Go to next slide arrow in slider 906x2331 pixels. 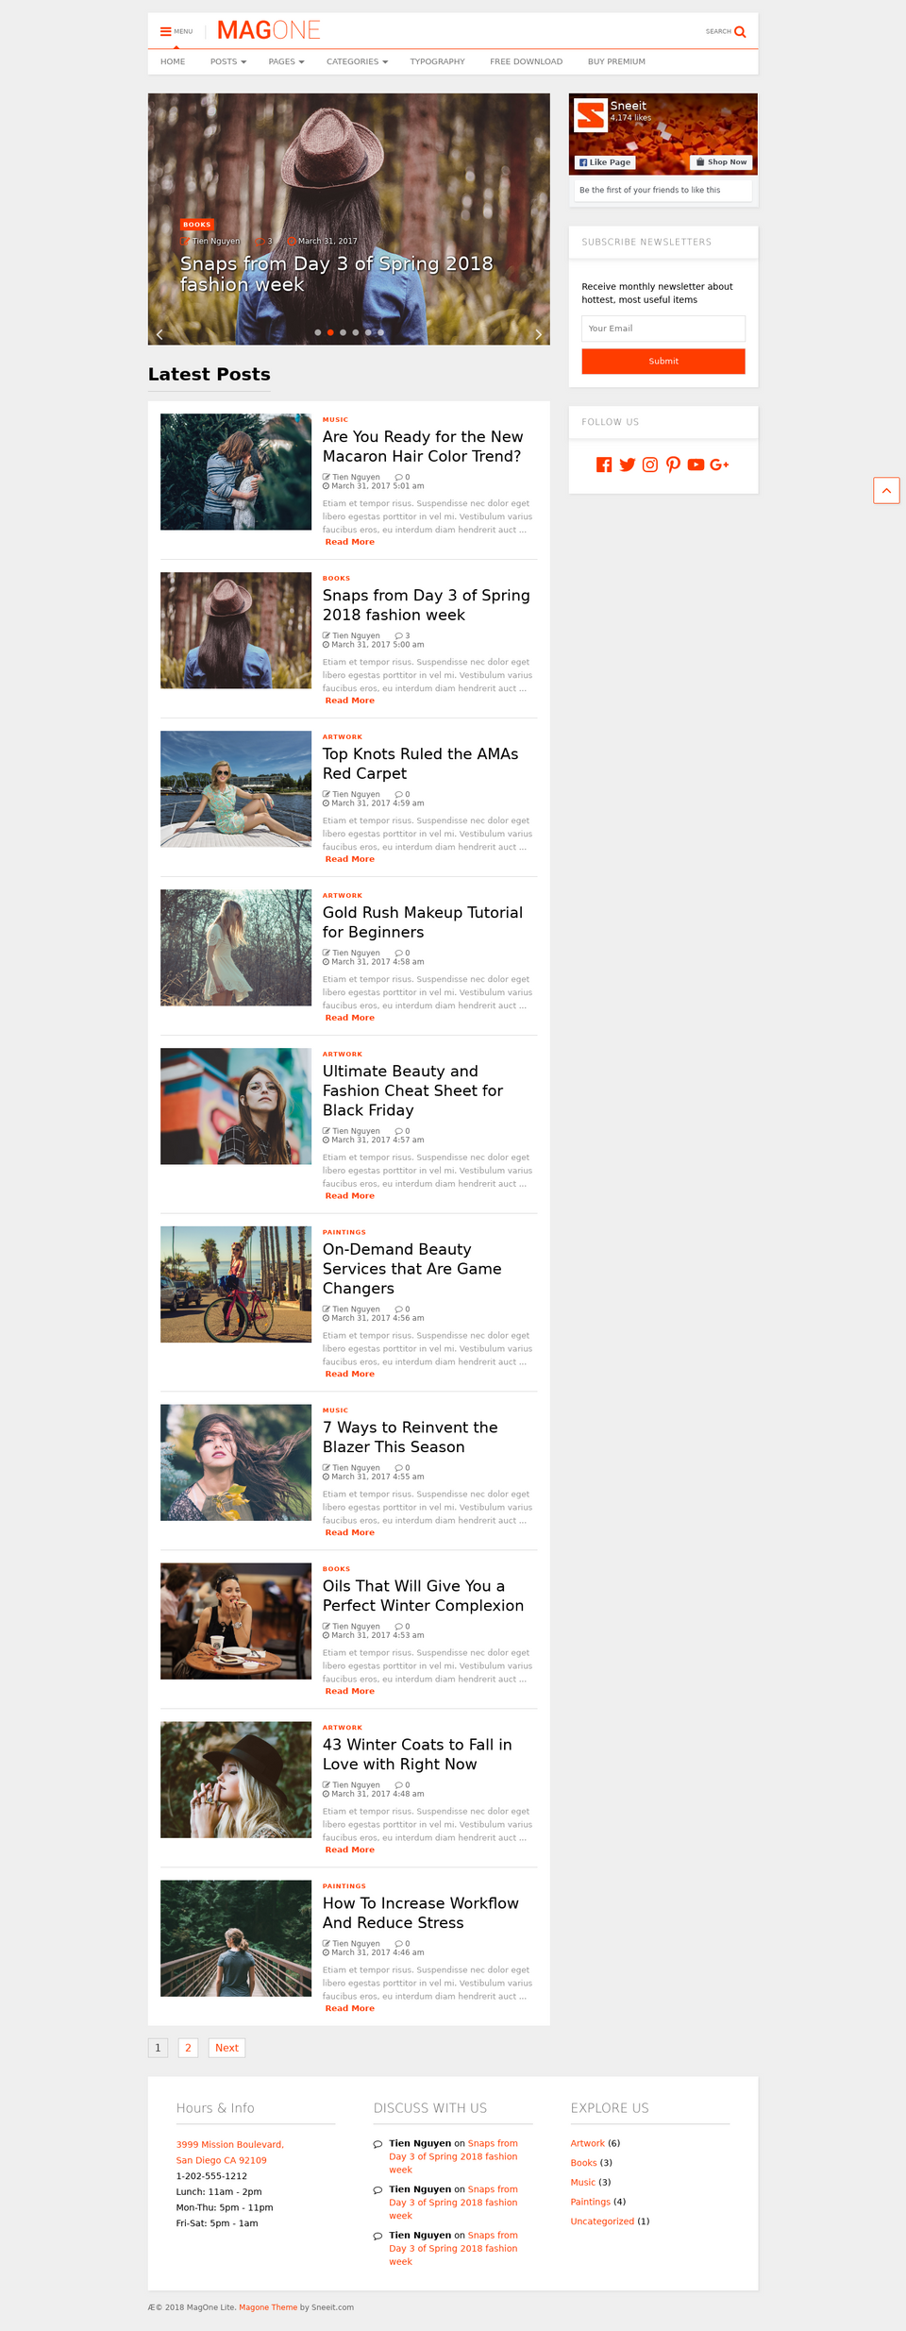click(x=538, y=334)
